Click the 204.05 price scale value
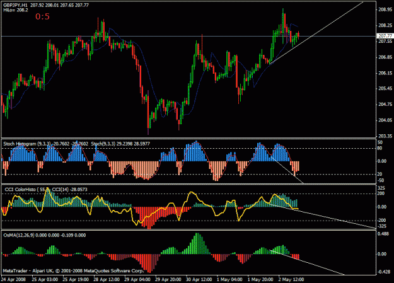Image resolution: width=394 pixels, height=283 pixels. click(x=385, y=120)
